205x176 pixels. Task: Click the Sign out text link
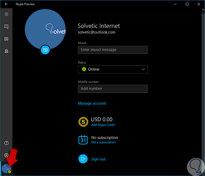(x=98, y=159)
